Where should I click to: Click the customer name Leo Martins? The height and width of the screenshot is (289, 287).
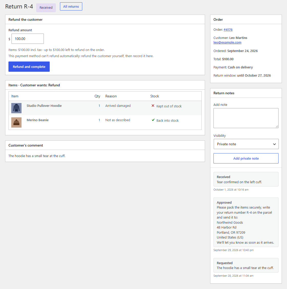pos(238,38)
